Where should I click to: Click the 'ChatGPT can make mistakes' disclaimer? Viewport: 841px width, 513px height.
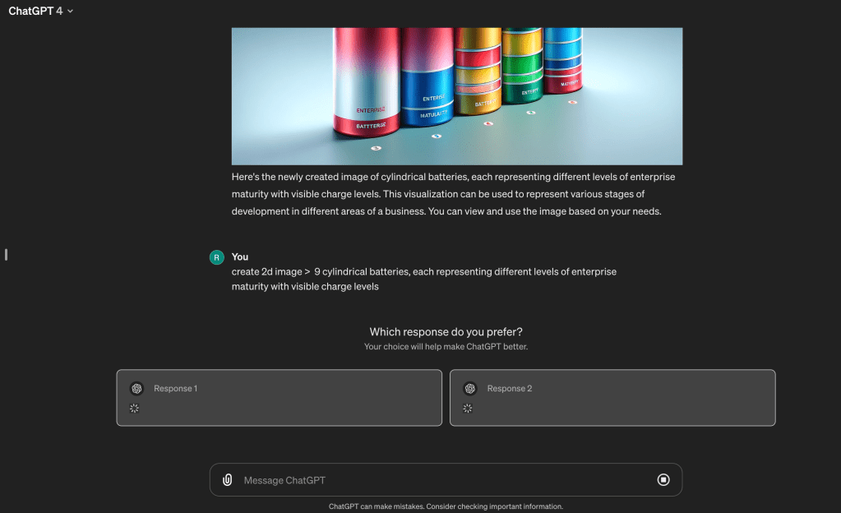(446, 506)
